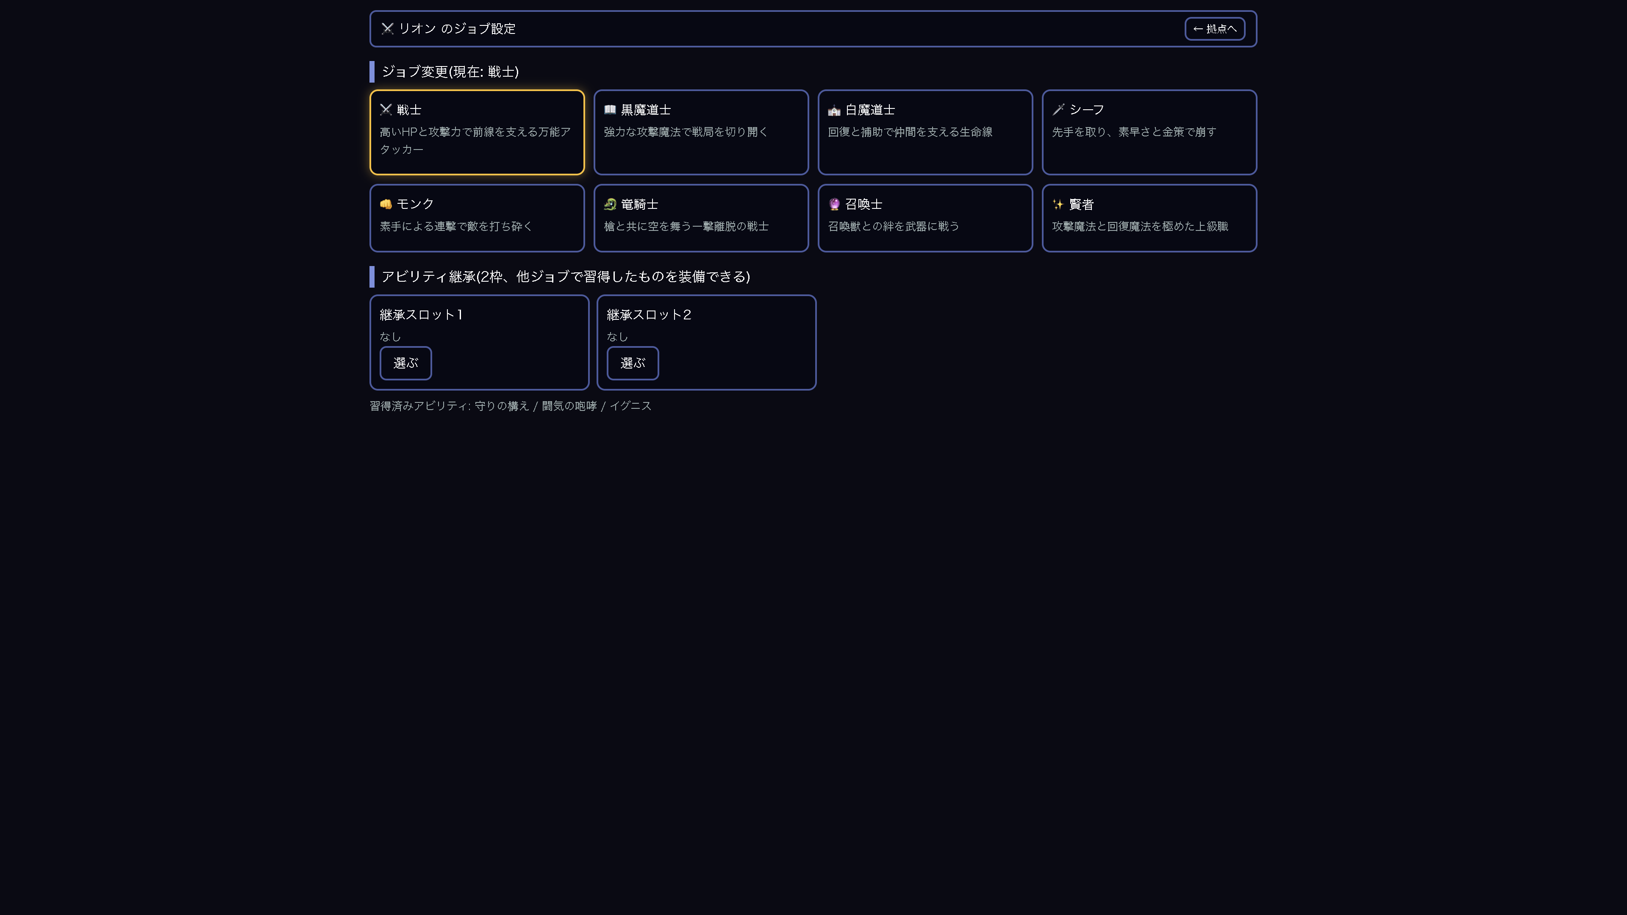Click the dagger icon on シーフ card
This screenshot has height=915, width=1627.
(1058, 110)
